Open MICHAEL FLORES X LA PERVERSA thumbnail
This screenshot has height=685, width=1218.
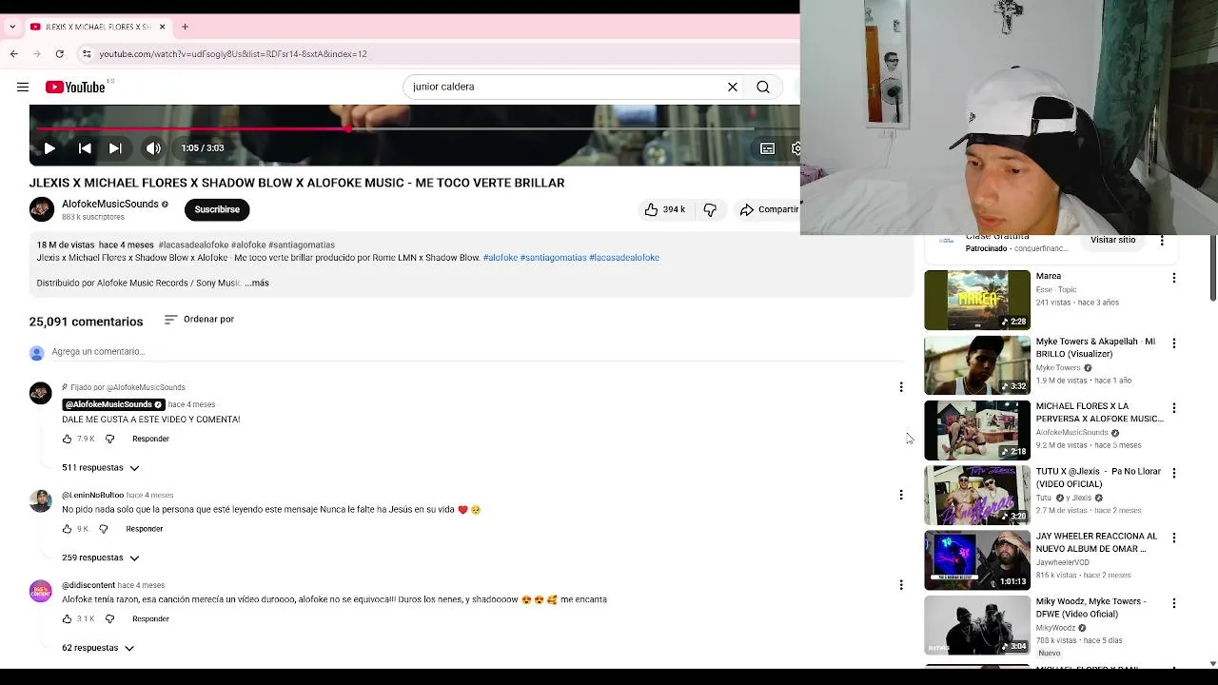click(x=977, y=430)
